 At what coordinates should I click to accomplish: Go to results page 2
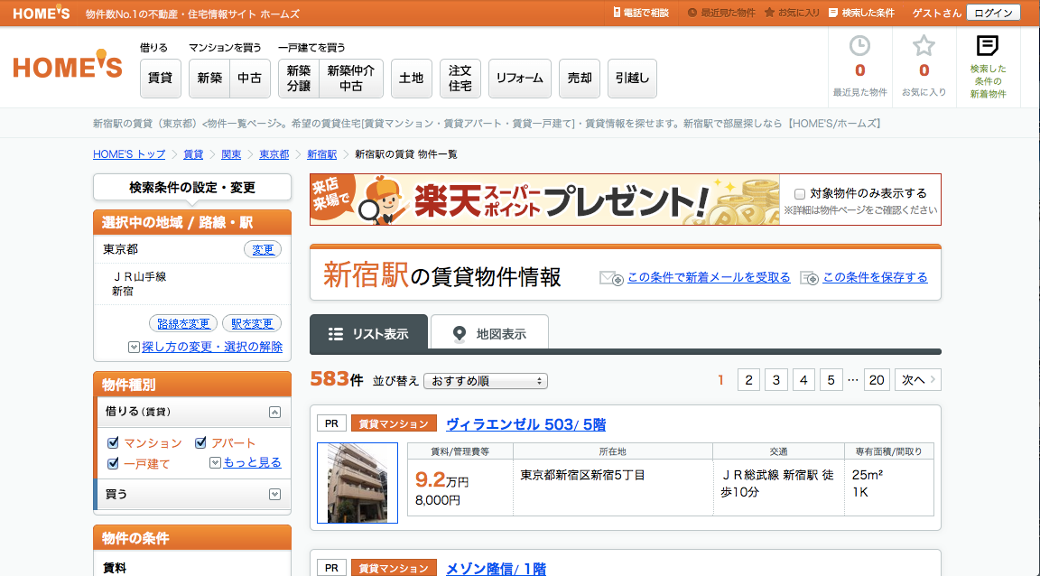(748, 380)
